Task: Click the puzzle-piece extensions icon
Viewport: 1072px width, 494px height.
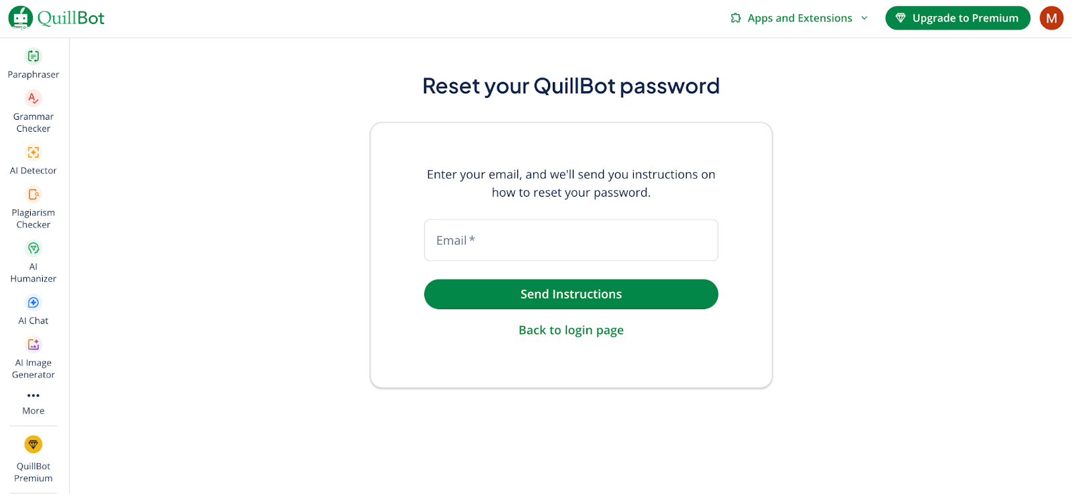Action: pos(736,18)
